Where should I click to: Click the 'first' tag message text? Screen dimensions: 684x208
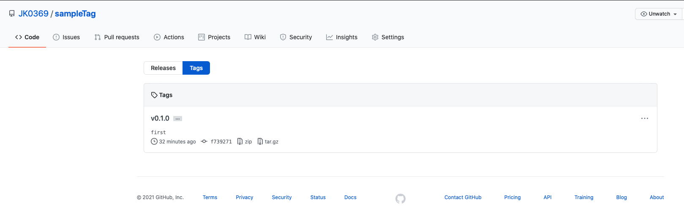158,132
